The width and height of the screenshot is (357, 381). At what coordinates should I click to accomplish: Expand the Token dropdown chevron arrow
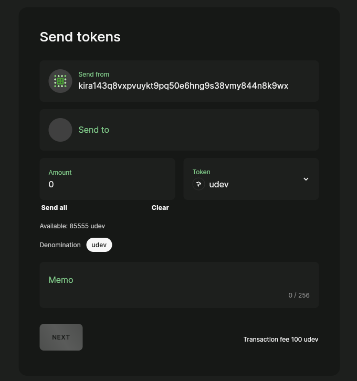(x=306, y=179)
